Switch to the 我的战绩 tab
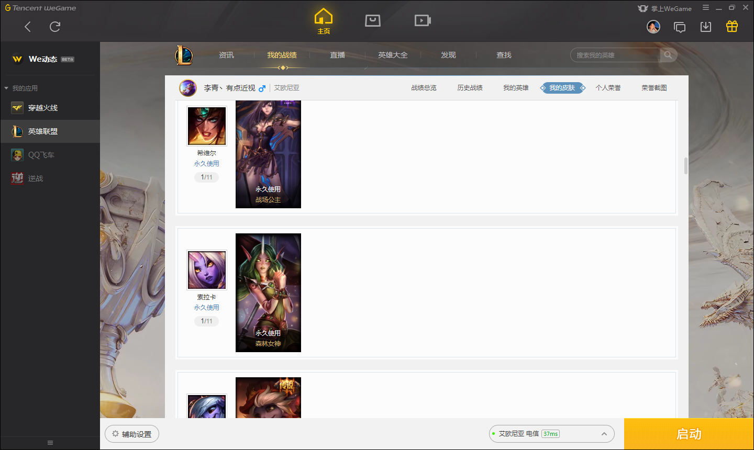Screen dimensions: 754x450 [282, 55]
